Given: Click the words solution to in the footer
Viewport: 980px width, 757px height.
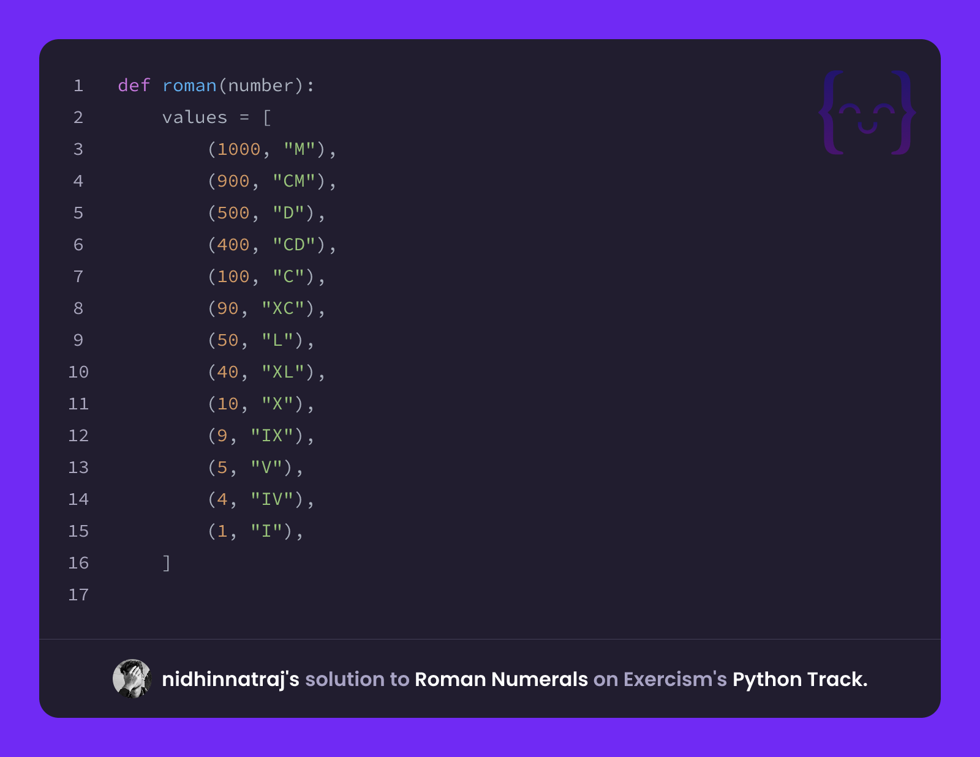Looking at the screenshot, I should tap(357, 679).
